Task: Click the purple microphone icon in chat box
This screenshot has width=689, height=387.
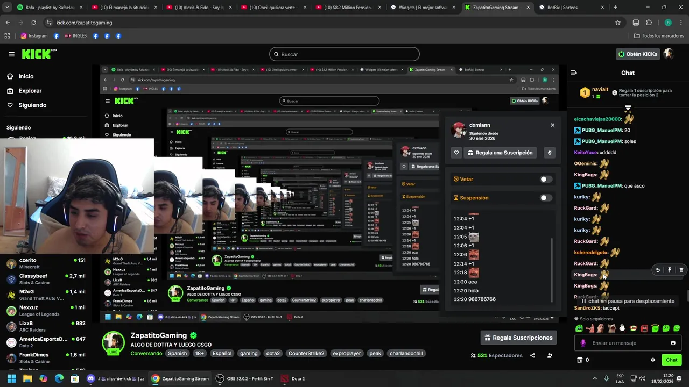Action: coord(583,343)
